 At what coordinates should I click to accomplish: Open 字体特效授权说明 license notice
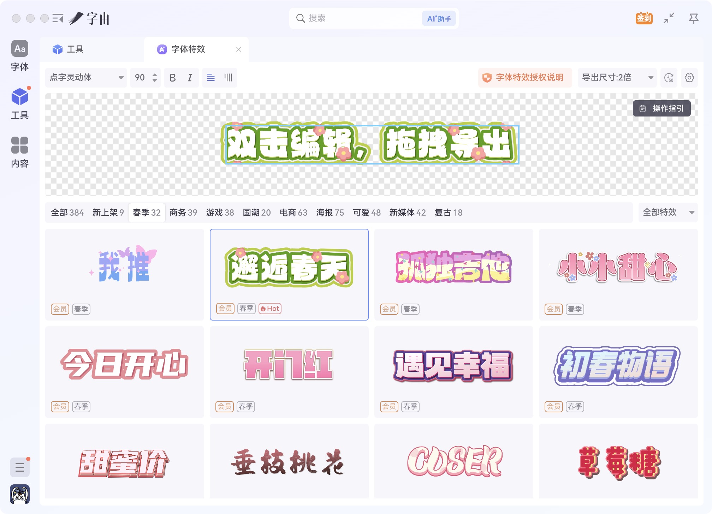[524, 78]
